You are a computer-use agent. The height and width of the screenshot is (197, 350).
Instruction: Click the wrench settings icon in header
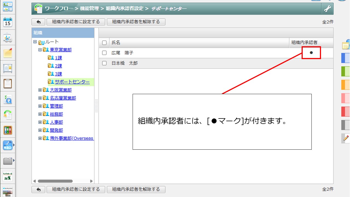tap(327, 9)
